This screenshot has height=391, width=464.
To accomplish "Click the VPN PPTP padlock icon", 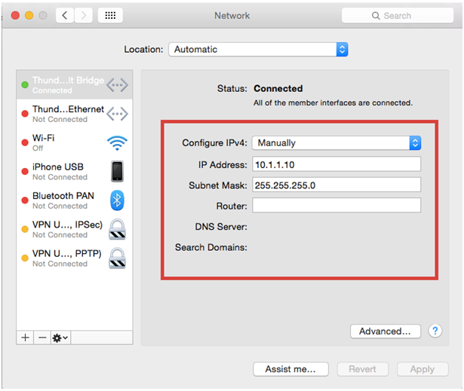I will pos(117,258).
